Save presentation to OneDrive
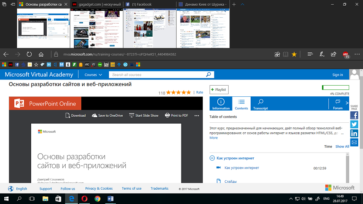The height and width of the screenshot is (204, 363). click(108, 115)
